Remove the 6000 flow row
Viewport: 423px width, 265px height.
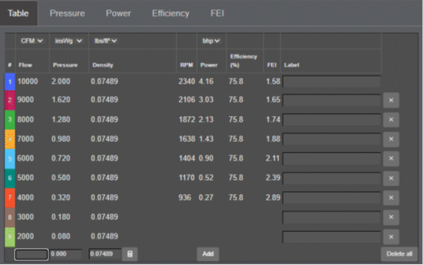(391, 158)
